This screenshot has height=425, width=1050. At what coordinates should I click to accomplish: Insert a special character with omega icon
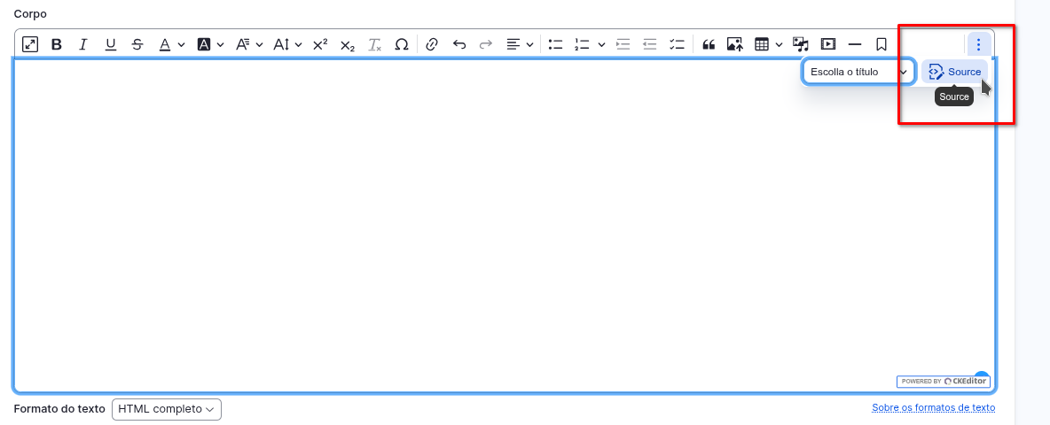click(401, 44)
